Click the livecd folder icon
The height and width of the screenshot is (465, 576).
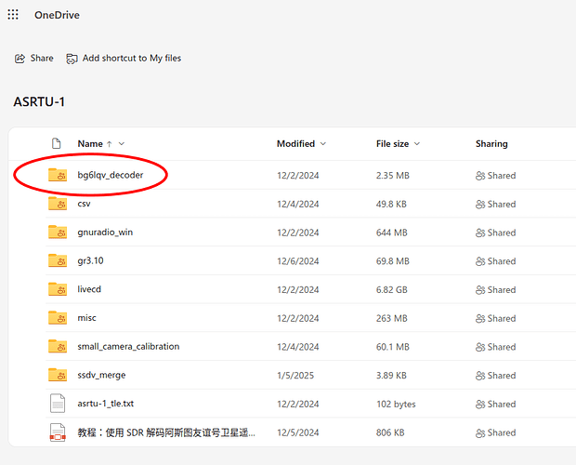coord(58,289)
